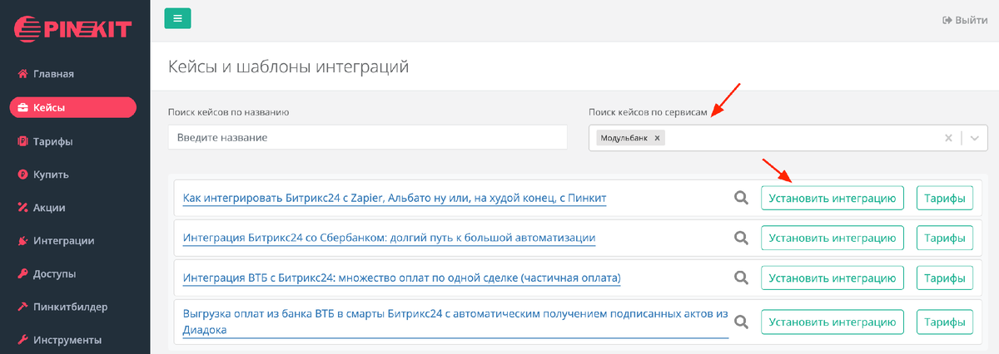The width and height of the screenshot is (999, 354).
Task: Clear all selected services with X
Action: (947, 138)
